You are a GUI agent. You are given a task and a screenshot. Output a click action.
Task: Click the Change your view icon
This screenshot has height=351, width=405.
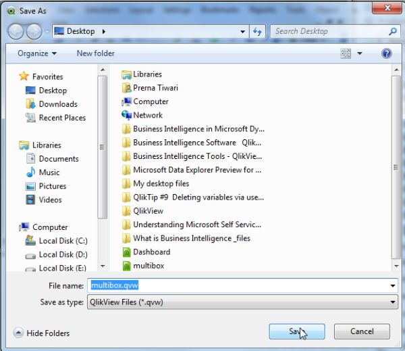tap(346, 53)
